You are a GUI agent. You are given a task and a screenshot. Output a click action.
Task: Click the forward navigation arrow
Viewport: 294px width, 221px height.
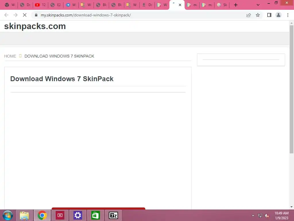coord(16,15)
